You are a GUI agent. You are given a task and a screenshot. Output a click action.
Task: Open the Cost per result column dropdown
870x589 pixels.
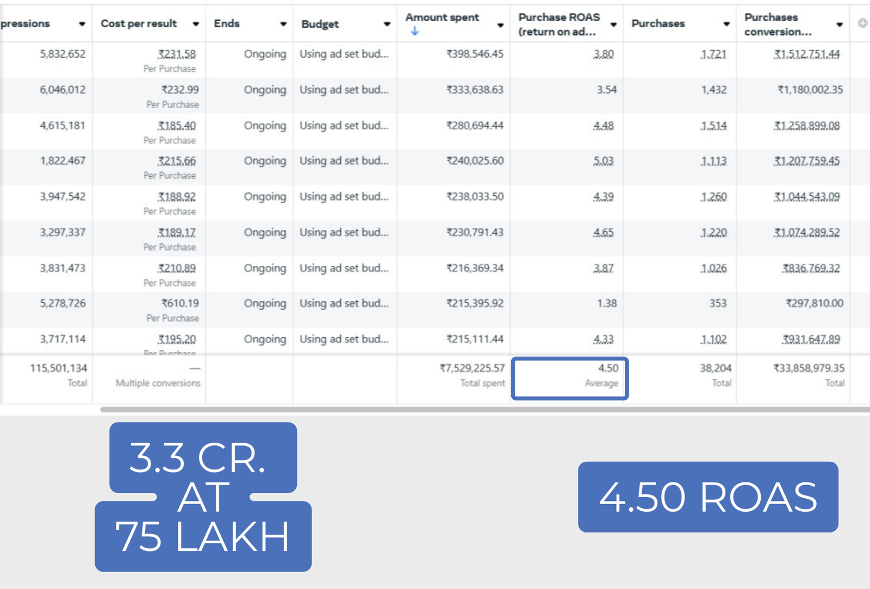(x=196, y=24)
